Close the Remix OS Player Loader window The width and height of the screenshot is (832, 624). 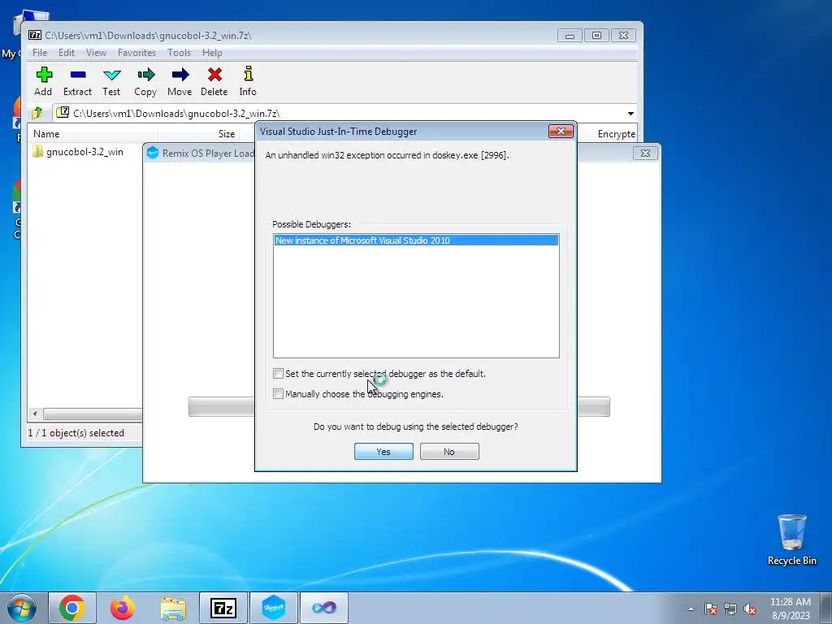645,154
